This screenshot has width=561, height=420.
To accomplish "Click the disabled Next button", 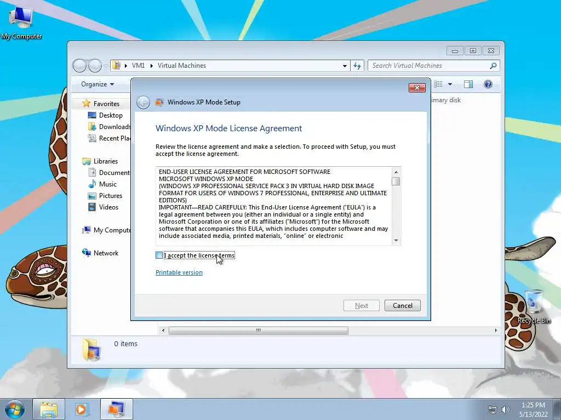I will pyautogui.click(x=362, y=305).
